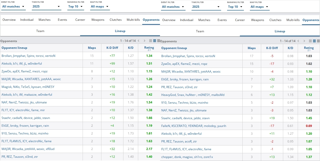
Task: Open the Clutches tab in right panel
Action: pos(275,20)
